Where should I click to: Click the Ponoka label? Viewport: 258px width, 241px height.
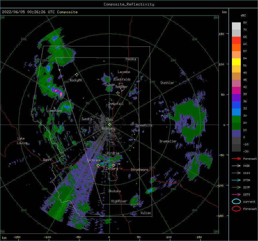tap(131, 59)
